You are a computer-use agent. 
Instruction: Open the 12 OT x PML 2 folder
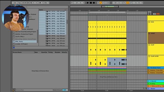coord(25,37)
